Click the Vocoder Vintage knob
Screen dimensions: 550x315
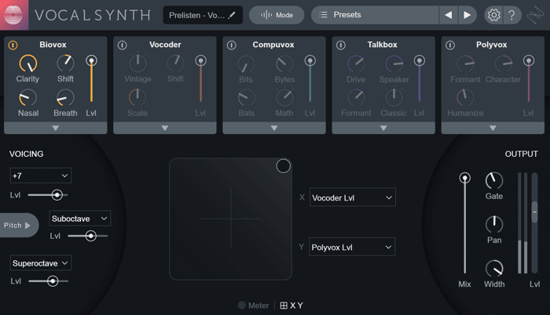[137, 63]
